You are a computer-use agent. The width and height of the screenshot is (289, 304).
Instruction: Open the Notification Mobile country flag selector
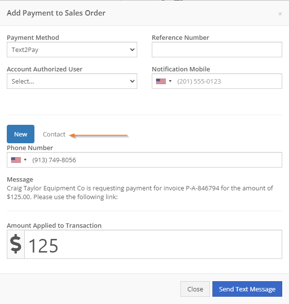click(164, 81)
